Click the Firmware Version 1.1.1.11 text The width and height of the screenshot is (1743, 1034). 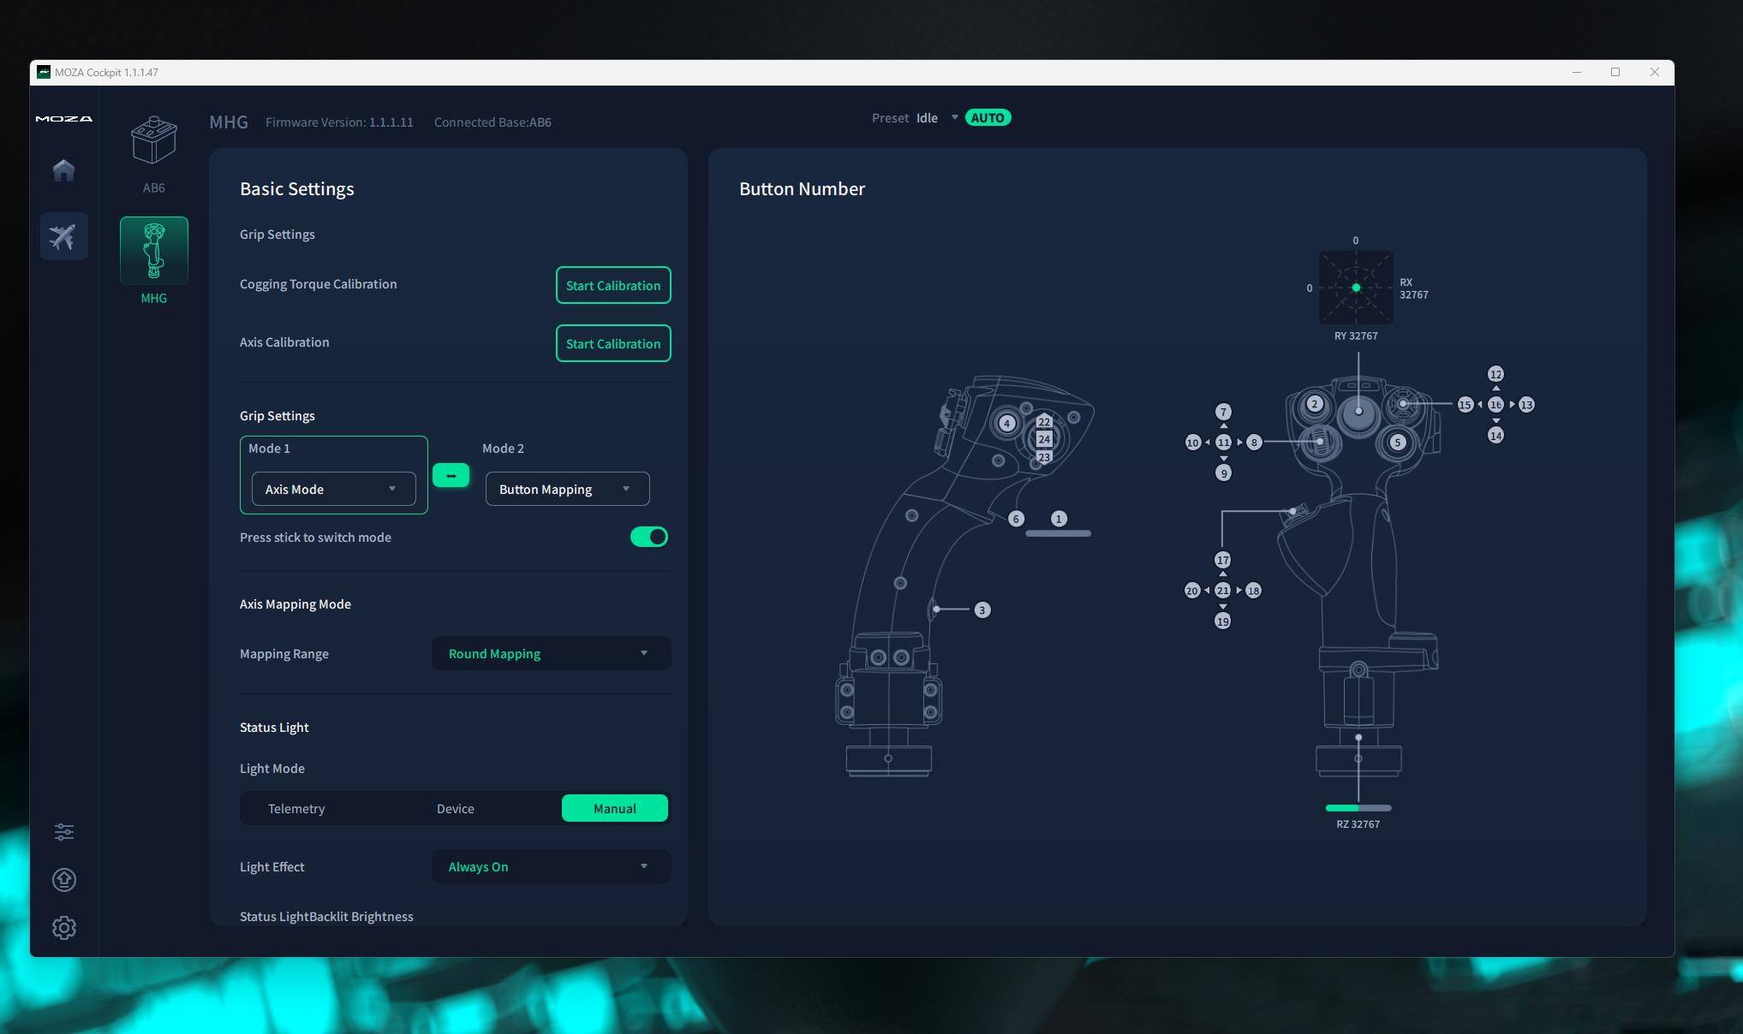[339, 122]
